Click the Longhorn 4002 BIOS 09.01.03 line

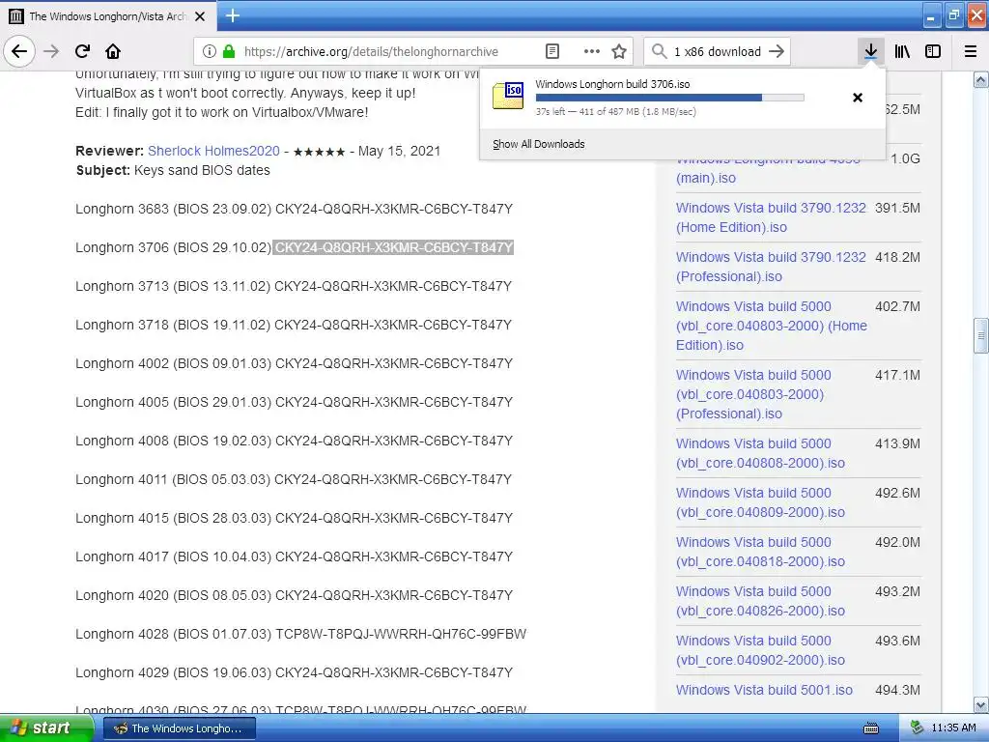coord(294,363)
